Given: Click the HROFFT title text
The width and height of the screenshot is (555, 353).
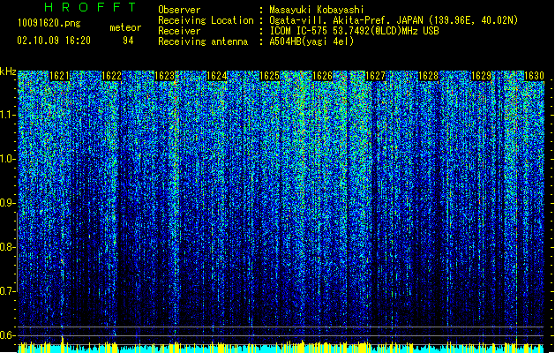Looking at the screenshot, I should 91,7.
